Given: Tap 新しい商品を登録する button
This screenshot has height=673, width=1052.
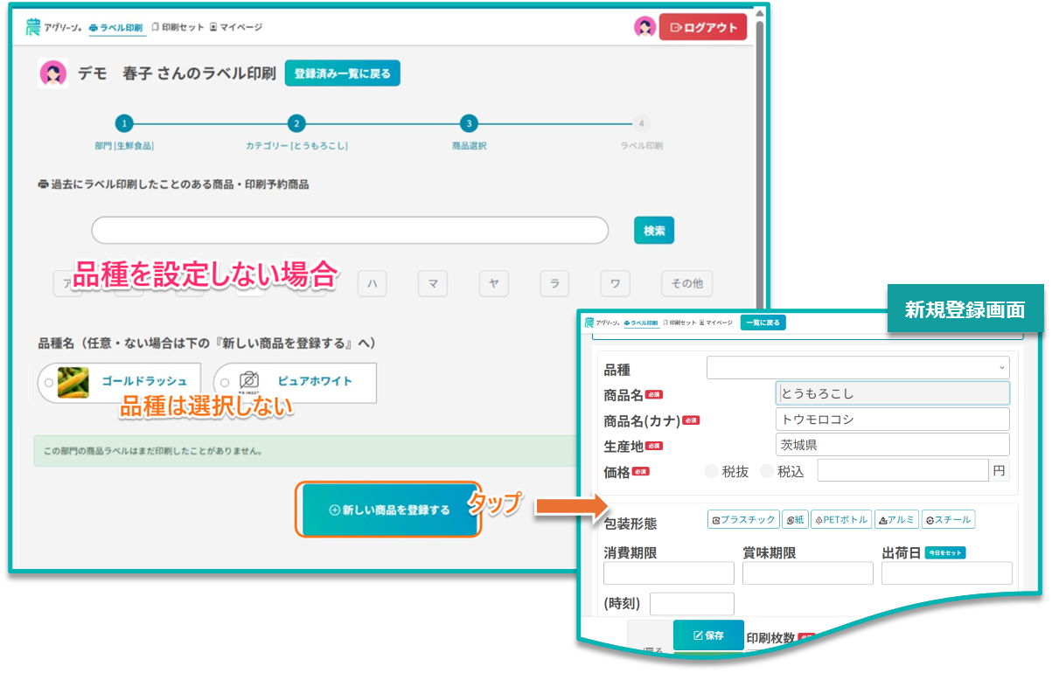Looking at the screenshot, I should tap(390, 510).
